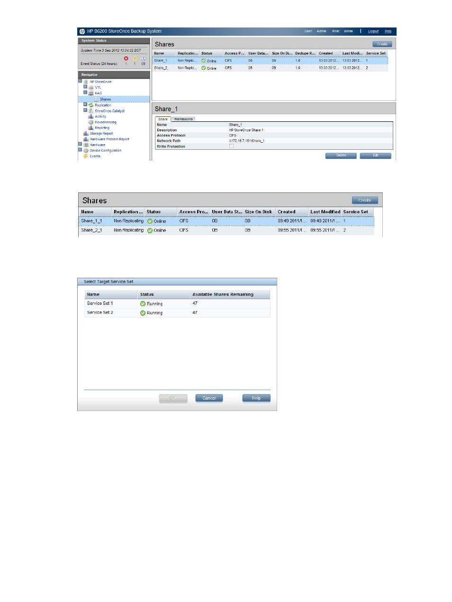Click the OK button in the dialog
This screenshot has height=602, width=452.
click(x=173, y=399)
